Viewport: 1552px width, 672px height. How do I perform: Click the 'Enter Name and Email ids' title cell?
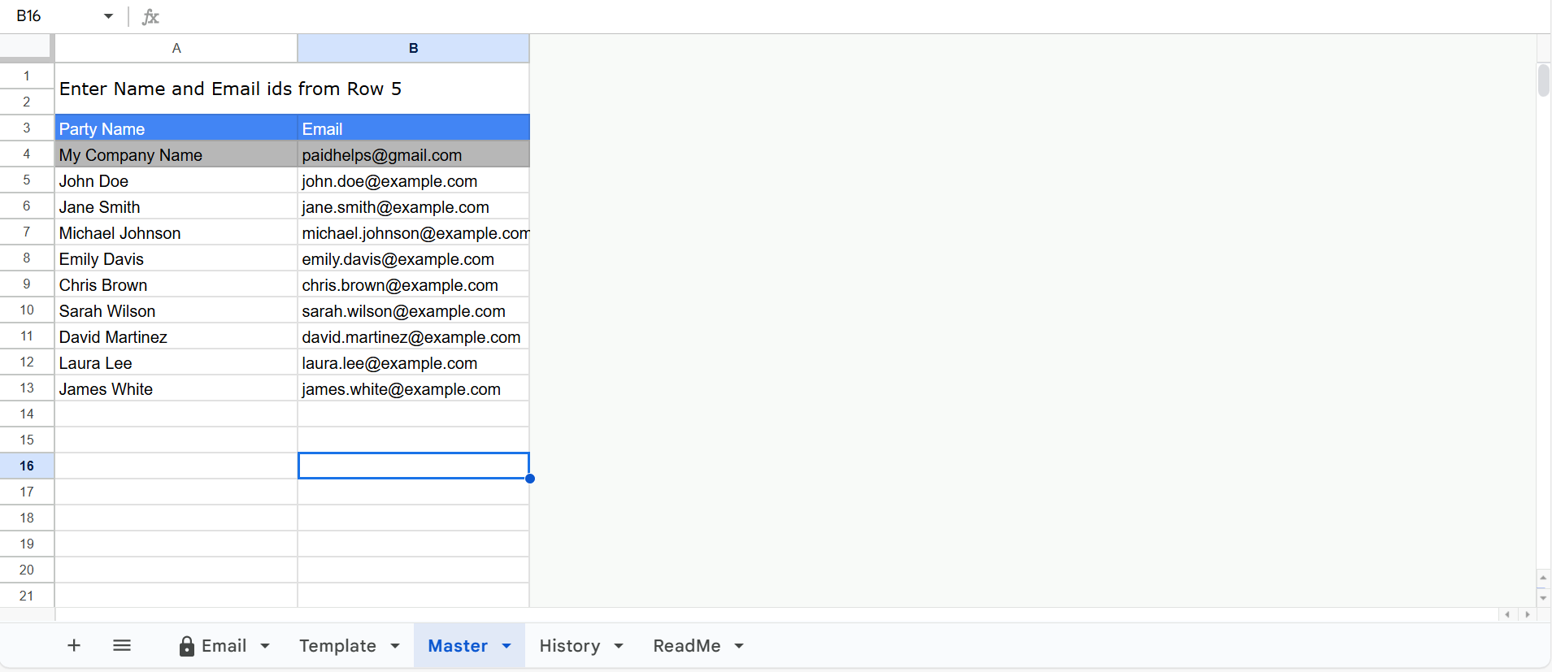(x=292, y=89)
